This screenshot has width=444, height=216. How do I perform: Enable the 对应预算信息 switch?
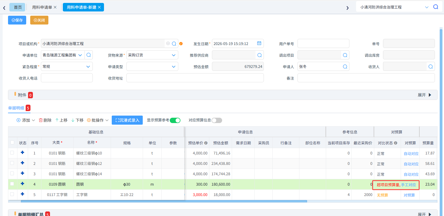coord(217,120)
